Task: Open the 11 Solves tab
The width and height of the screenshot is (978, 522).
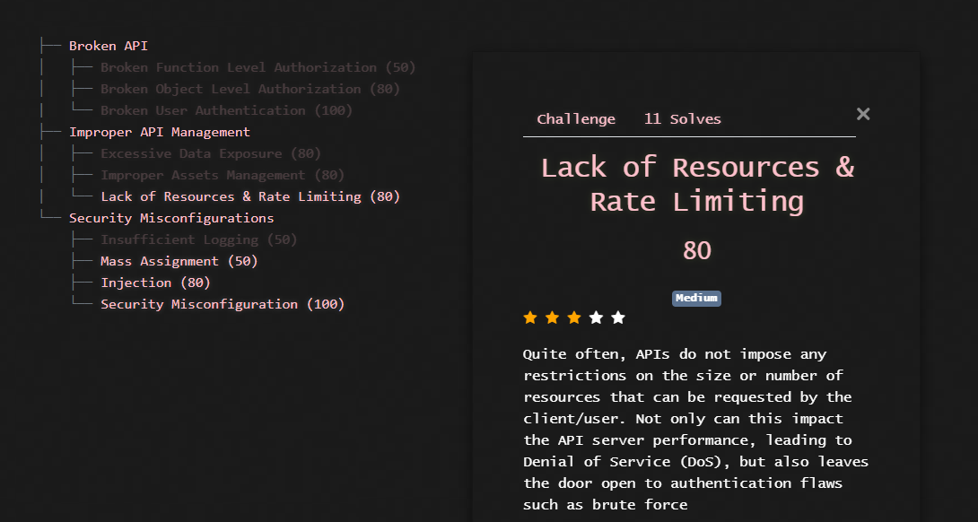Action: (682, 118)
